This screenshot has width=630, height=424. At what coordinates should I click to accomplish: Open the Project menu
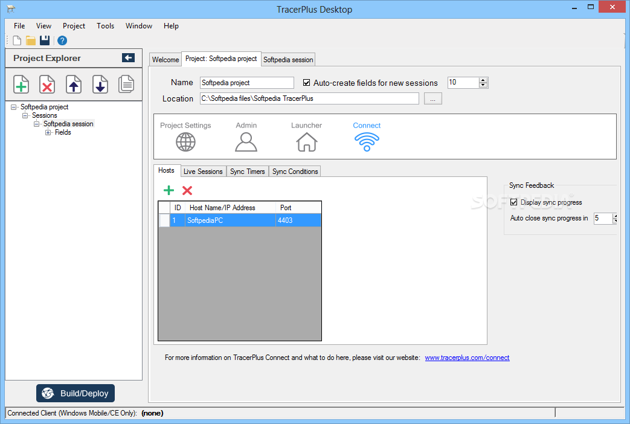[74, 26]
